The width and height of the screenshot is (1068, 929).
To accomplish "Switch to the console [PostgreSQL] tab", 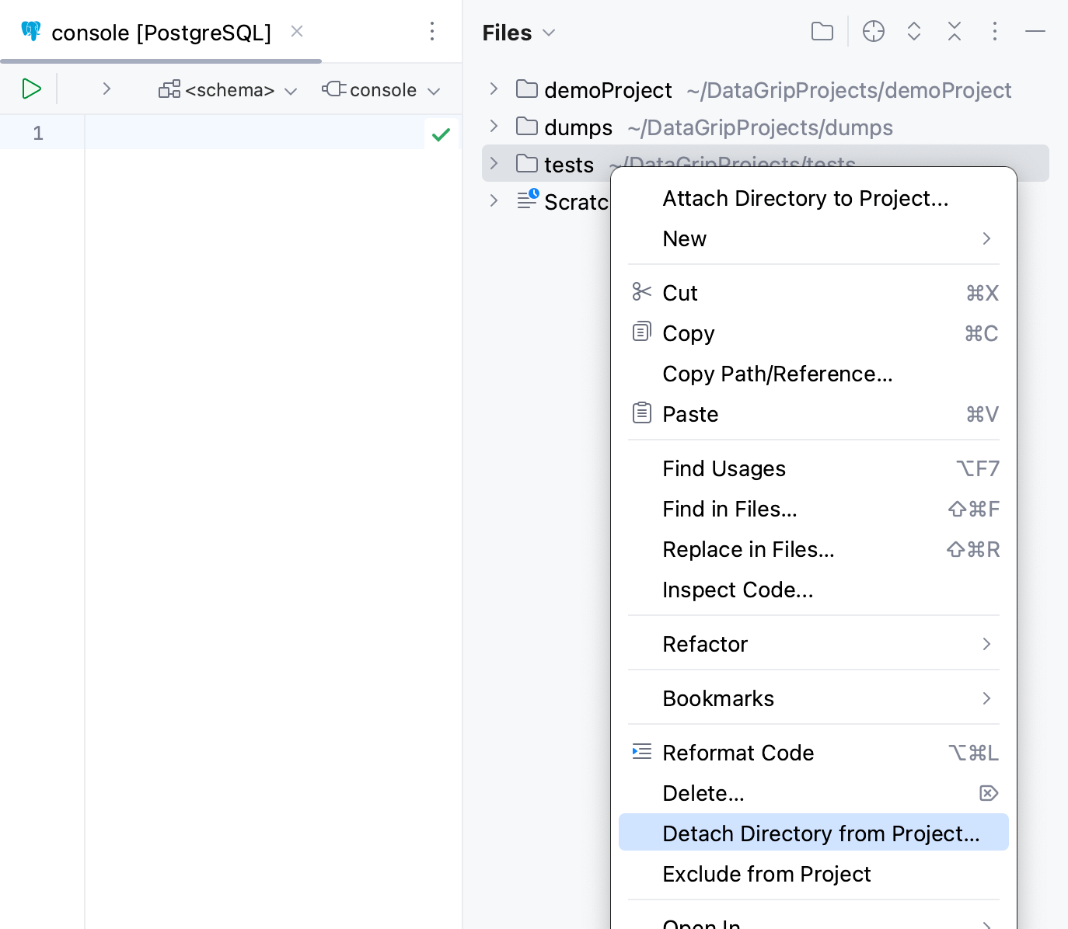I will click(160, 32).
